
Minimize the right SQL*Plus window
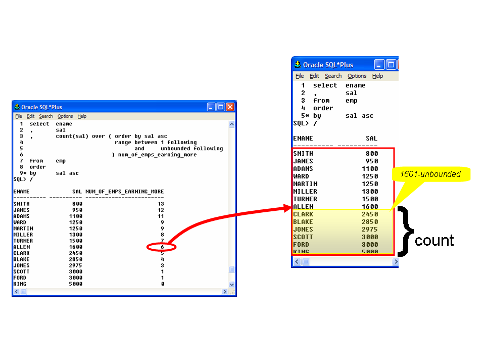(379, 65)
